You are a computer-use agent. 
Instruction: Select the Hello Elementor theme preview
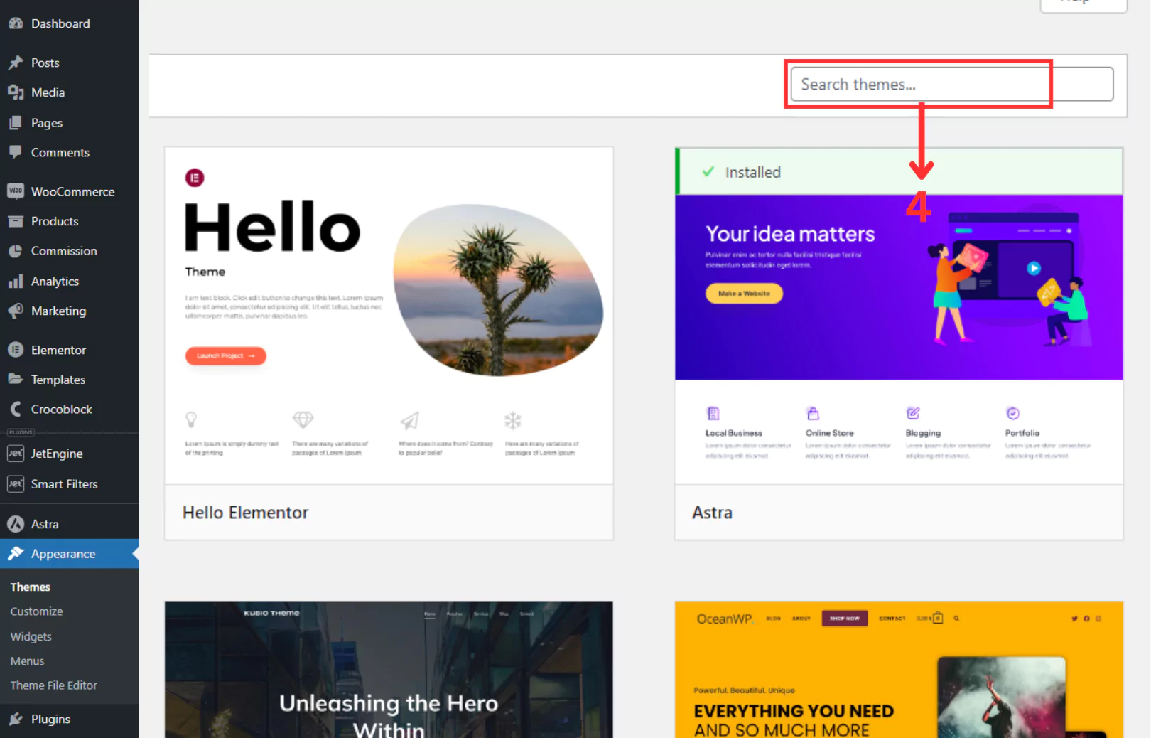click(x=389, y=316)
